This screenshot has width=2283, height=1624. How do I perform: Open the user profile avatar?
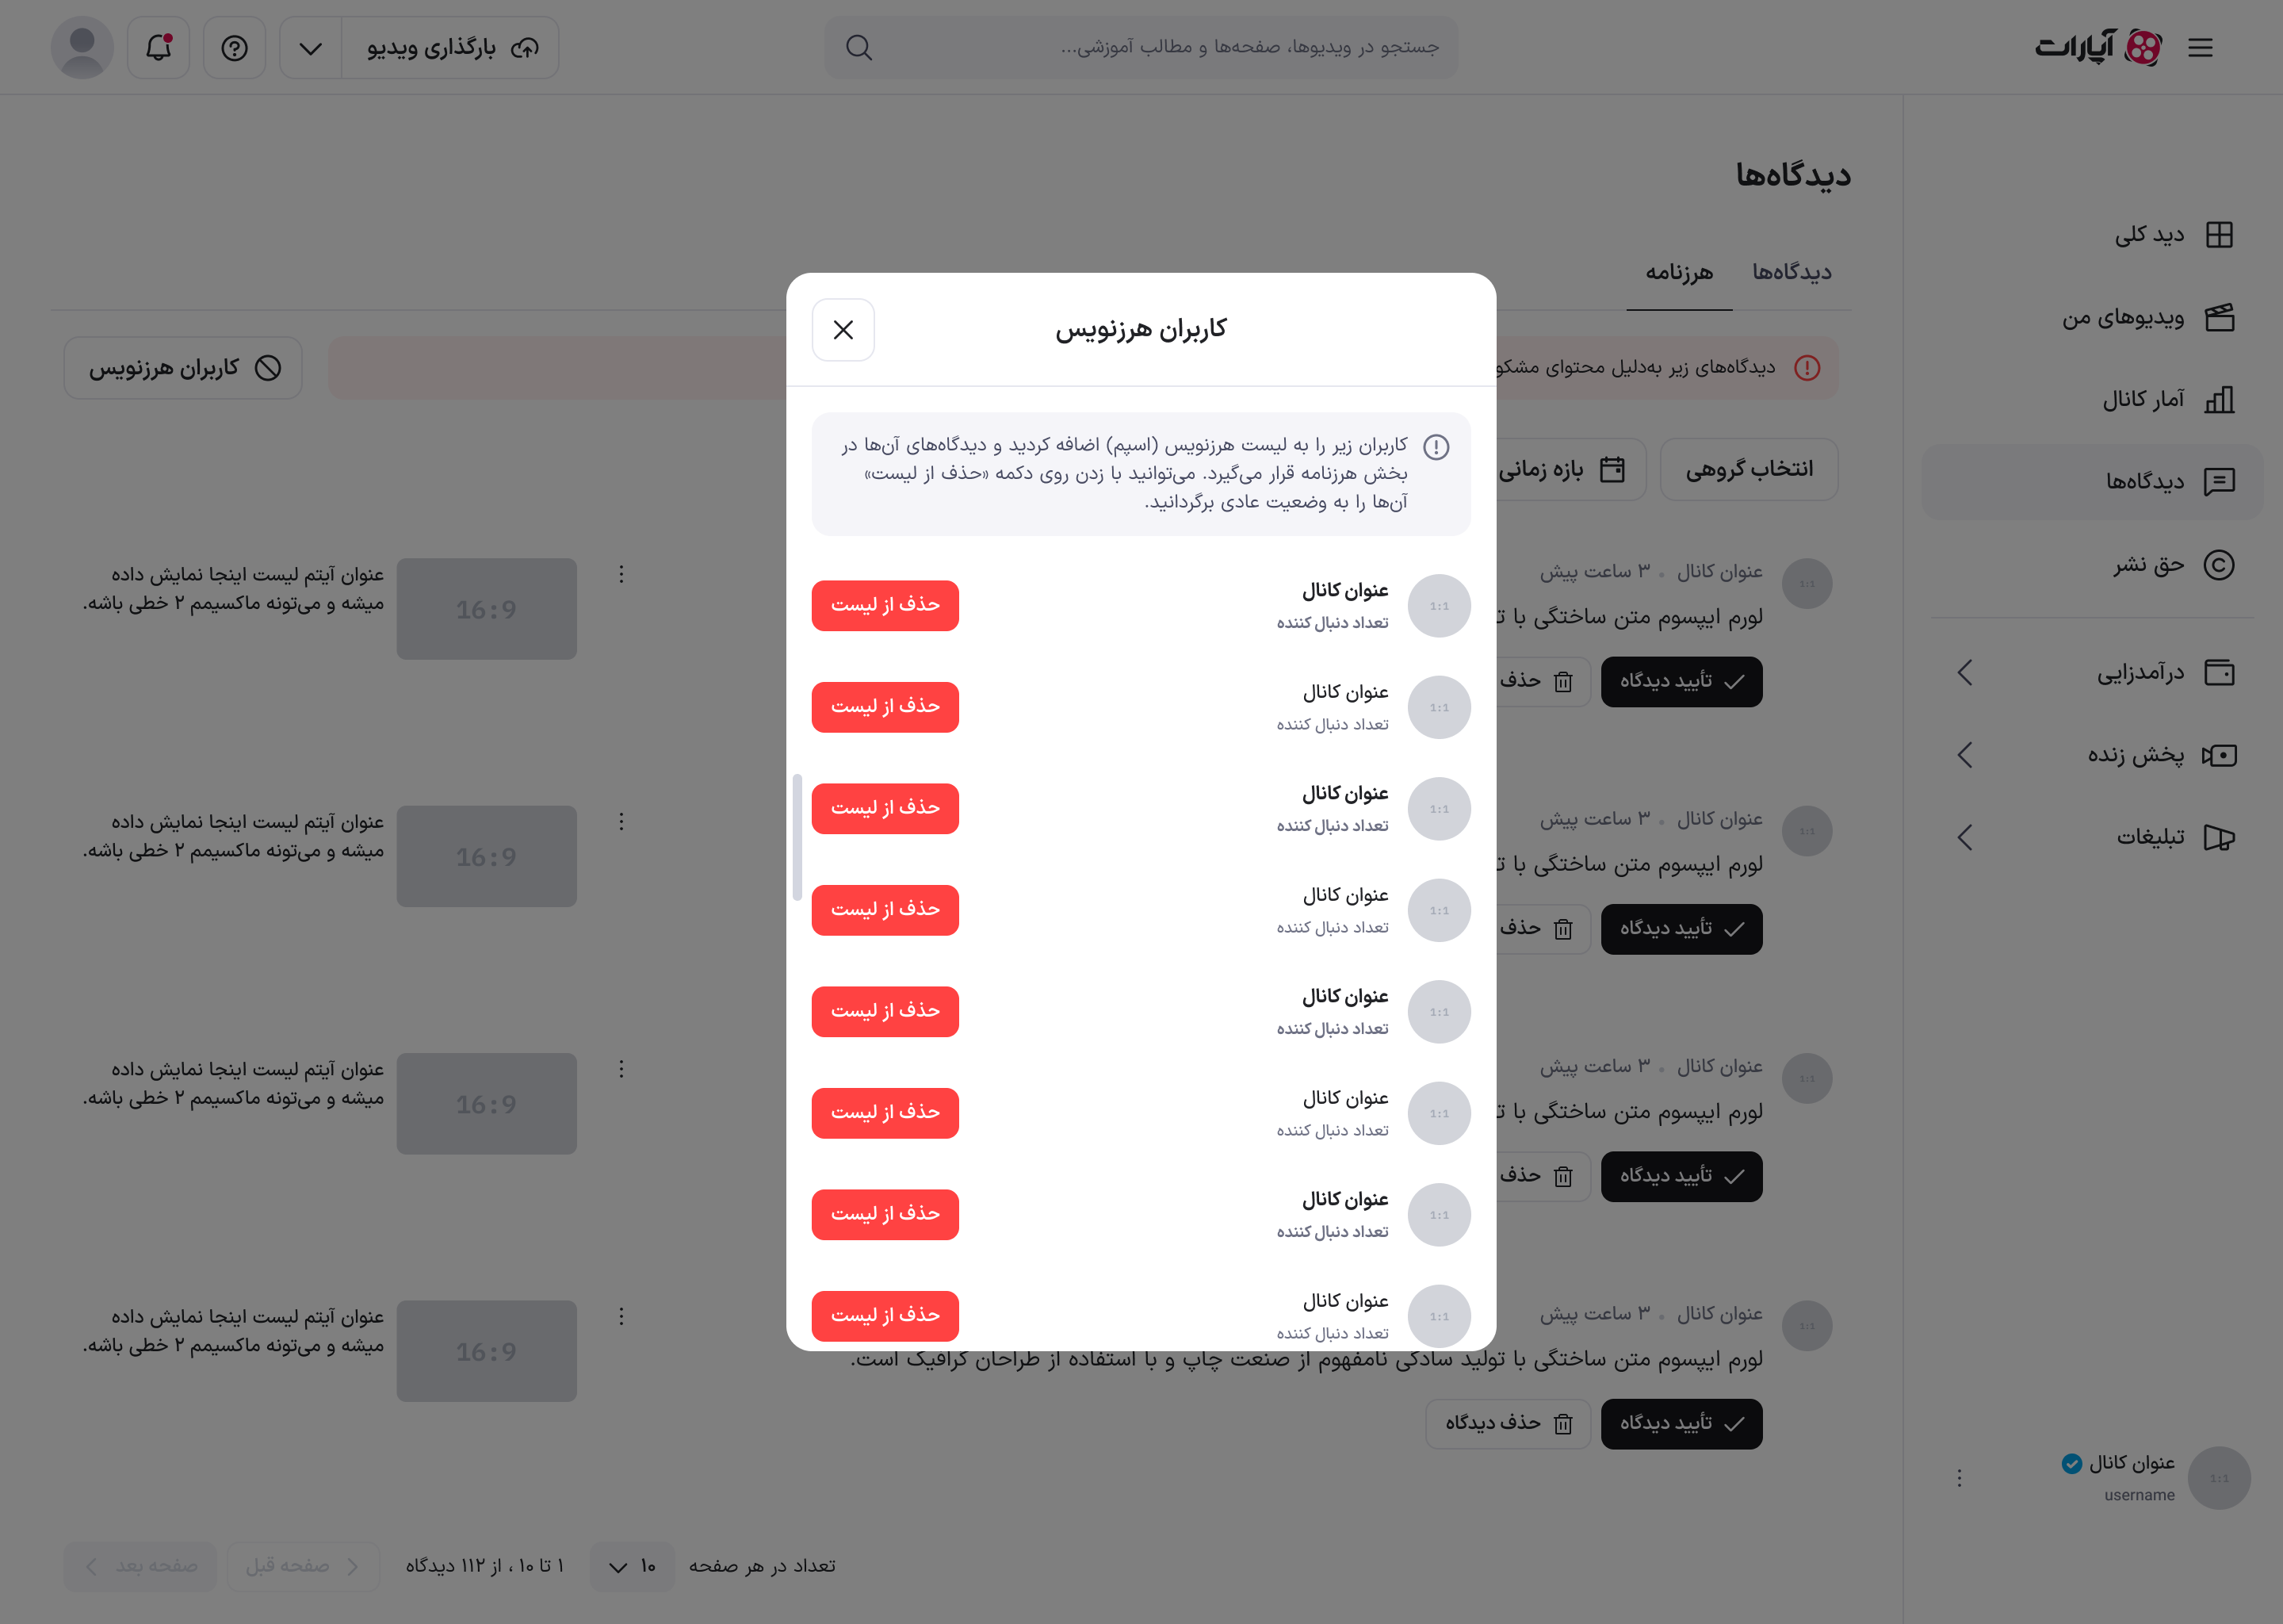[82, 47]
